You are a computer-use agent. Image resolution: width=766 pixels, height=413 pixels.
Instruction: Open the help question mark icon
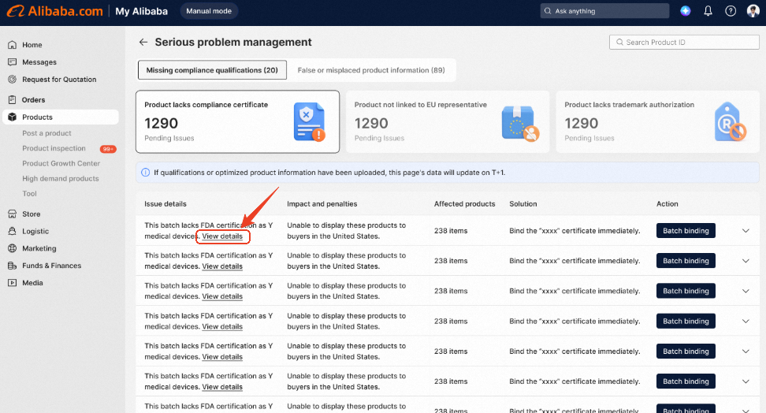coord(731,11)
